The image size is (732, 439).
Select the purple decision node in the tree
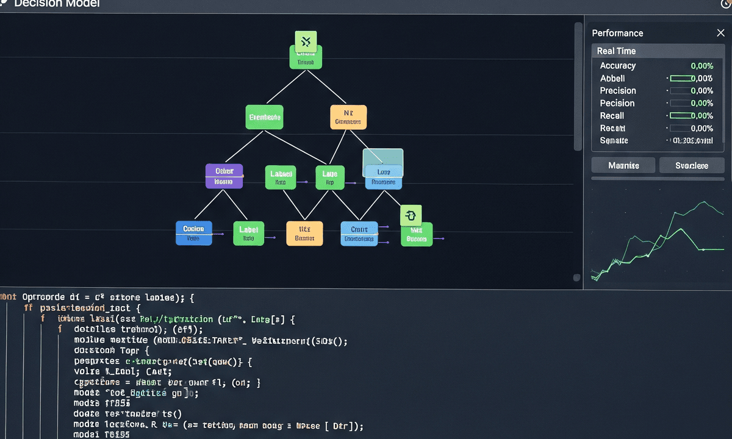[224, 177]
